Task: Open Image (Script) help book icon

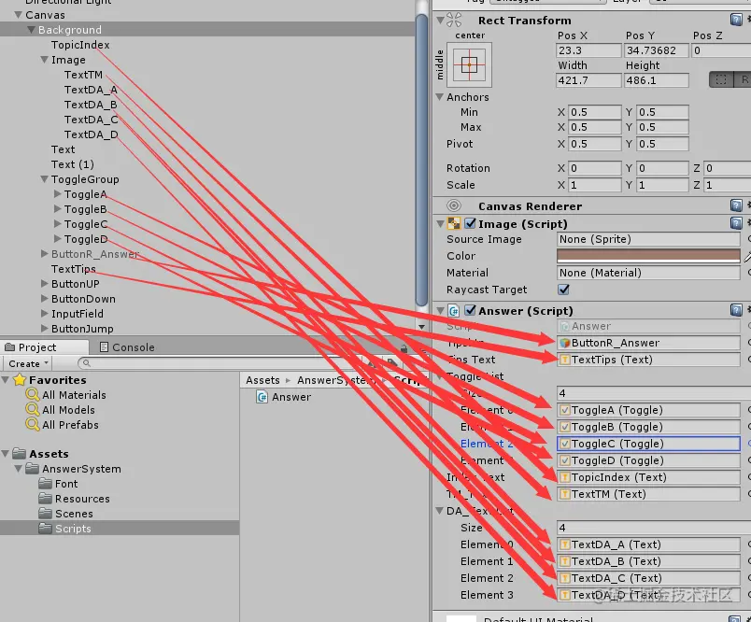Action: point(736,223)
